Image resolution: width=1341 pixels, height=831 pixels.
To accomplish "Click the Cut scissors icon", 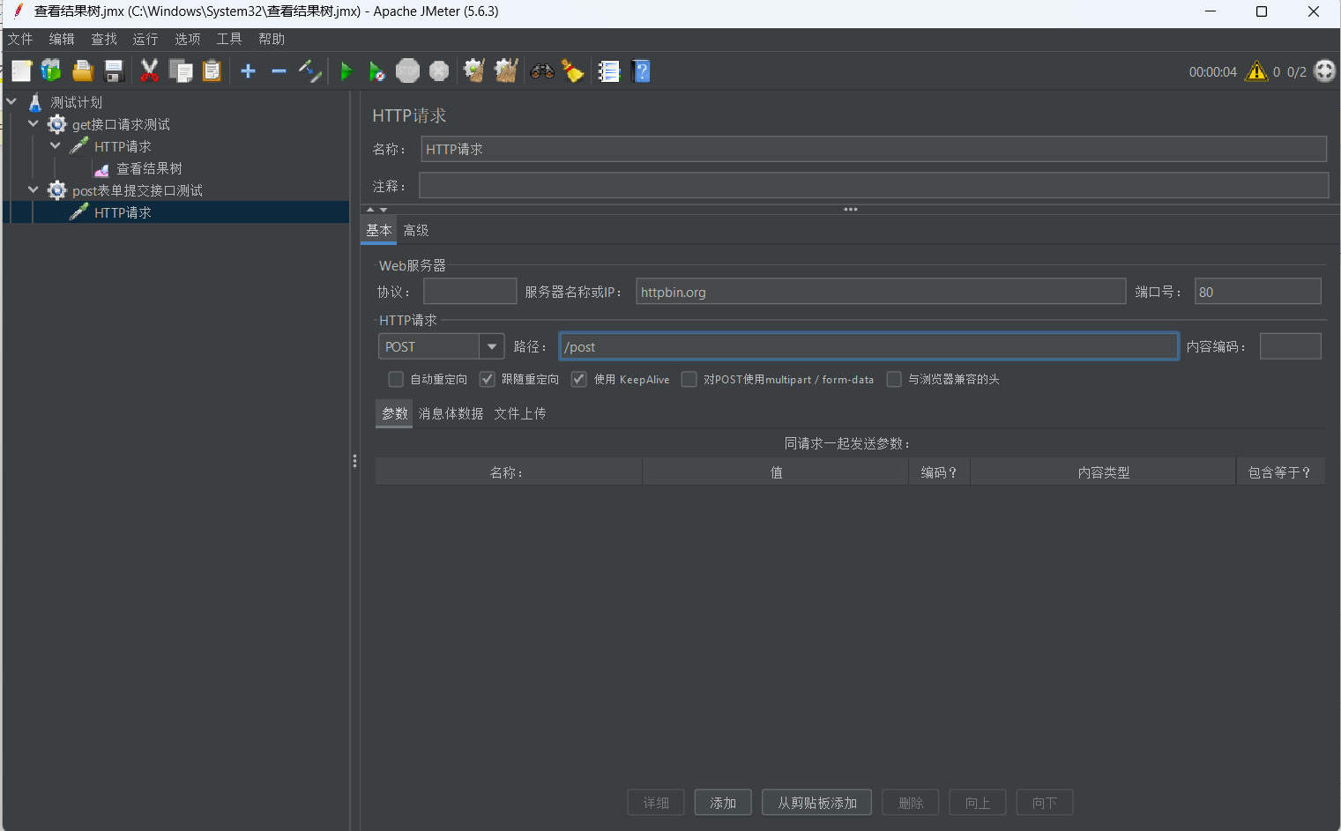I will pyautogui.click(x=150, y=71).
